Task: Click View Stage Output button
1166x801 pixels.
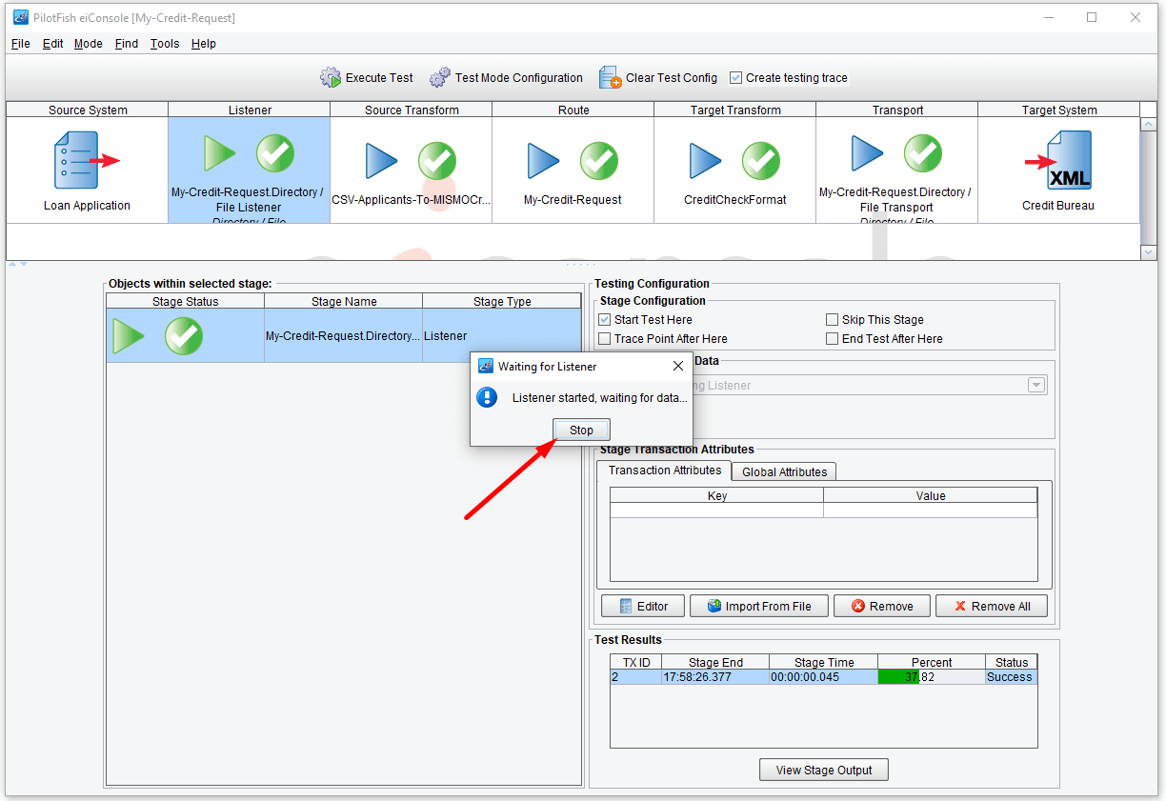Action: [x=824, y=770]
